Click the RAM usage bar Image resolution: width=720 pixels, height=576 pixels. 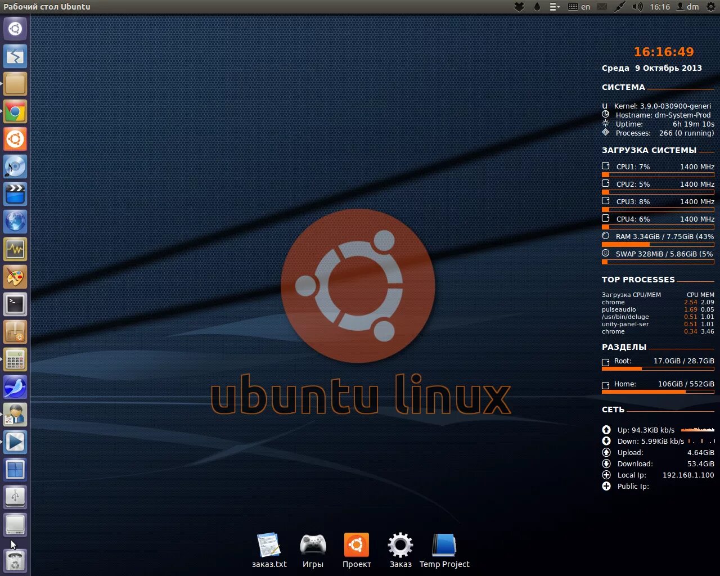(658, 245)
